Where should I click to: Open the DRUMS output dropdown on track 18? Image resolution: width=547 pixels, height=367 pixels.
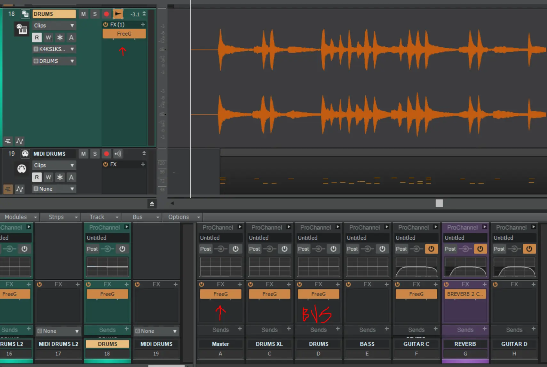pyautogui.click(x=54, y=61)
